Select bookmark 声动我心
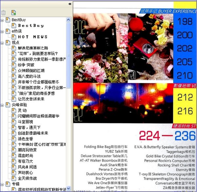197x192 pixels. [x=25, y=173]
